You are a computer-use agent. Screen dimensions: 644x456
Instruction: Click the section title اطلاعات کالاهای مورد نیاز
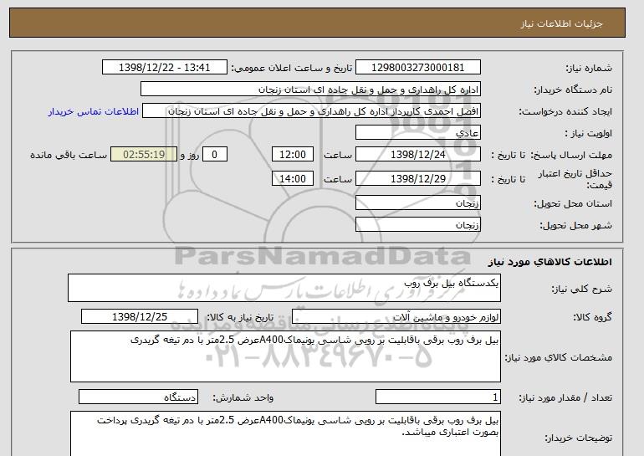point(549,262)
